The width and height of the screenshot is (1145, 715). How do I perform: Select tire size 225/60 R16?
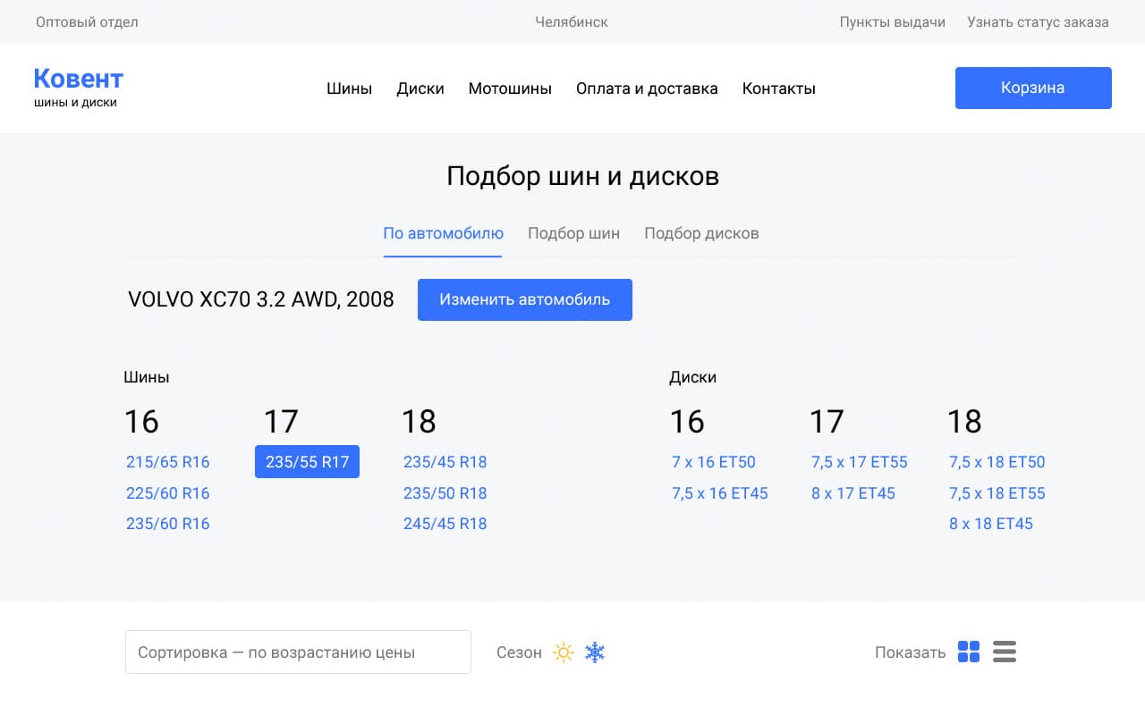click(x=168, y=493)
